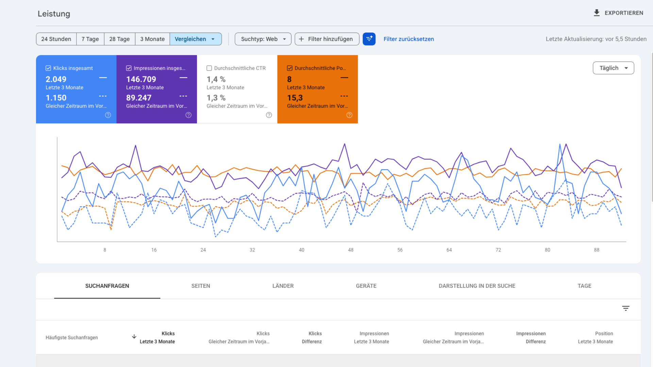Open the comparison filter icon next to Filter hinzufügen
Image resolution: width=653 pixels, height=367 pixels.
coord(369,39)
